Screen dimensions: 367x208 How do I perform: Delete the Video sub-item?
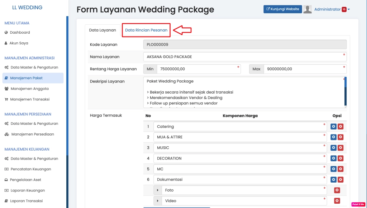pos(337,201)
